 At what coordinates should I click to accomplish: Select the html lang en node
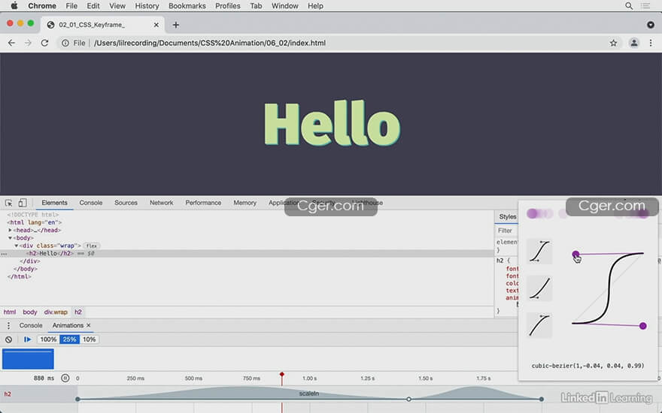coord(35,222)
